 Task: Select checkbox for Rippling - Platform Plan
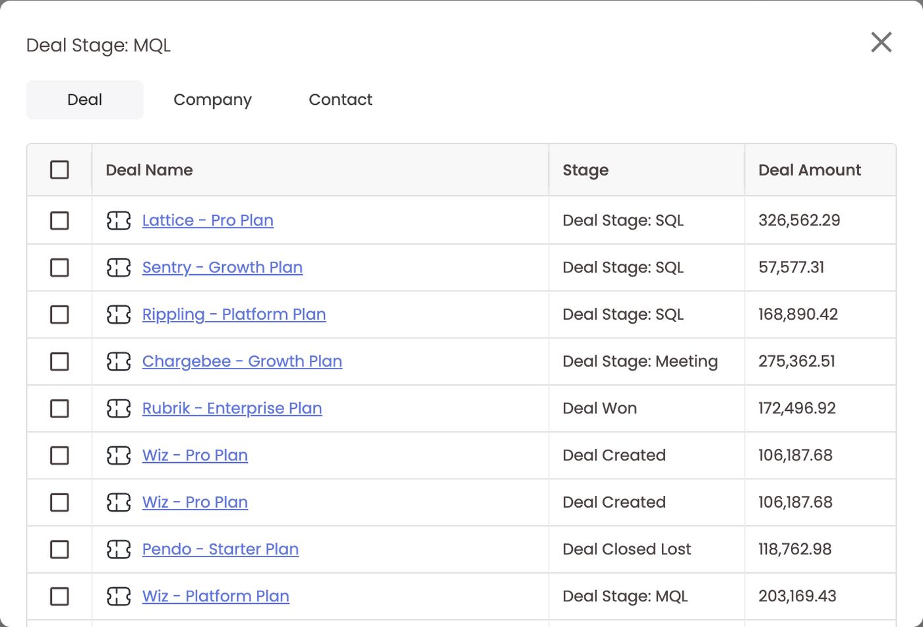[59, 314]
